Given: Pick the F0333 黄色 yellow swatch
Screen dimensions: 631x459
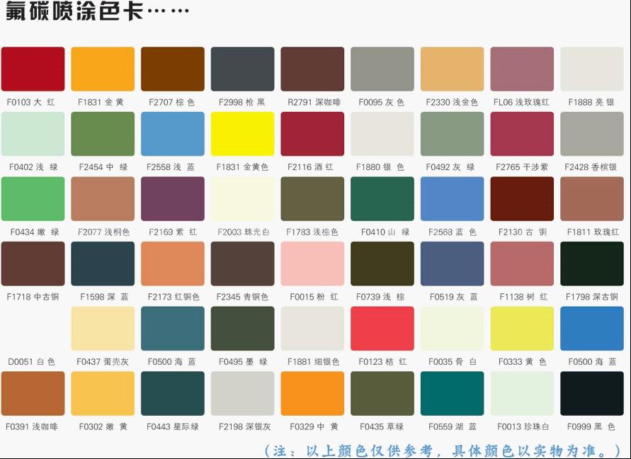Looking at the screenshot, I should click(x=522, y=328).
